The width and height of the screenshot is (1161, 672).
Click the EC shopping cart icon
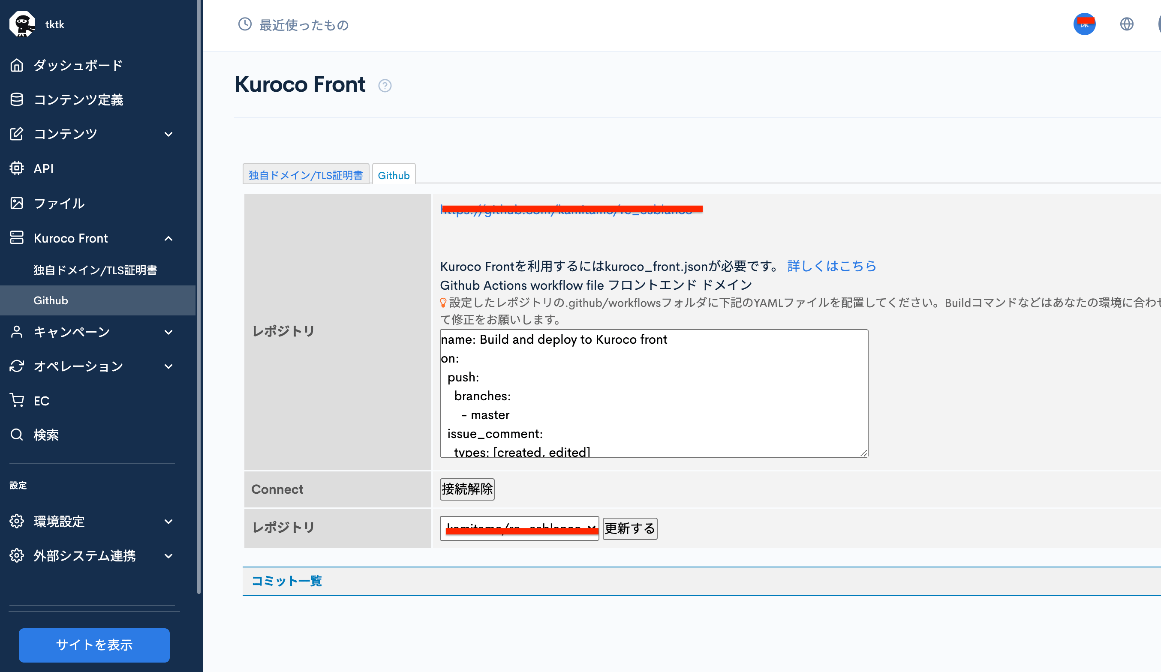click(17, 400)
